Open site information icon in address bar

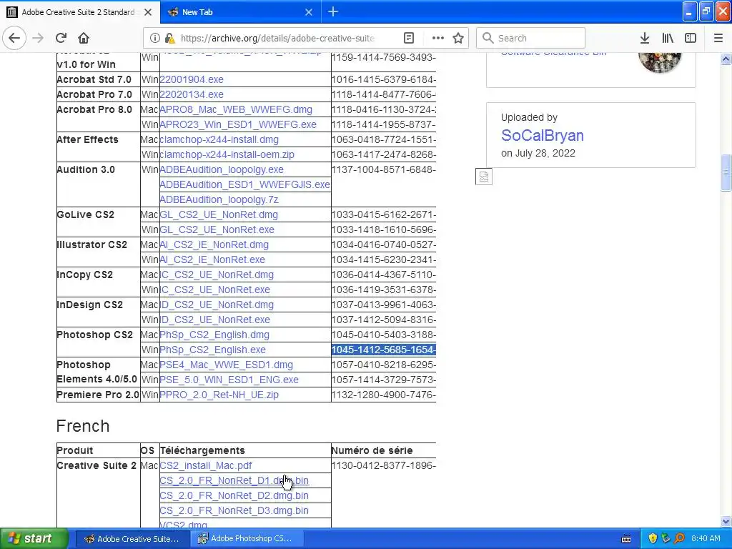click(x=155, y=38)
